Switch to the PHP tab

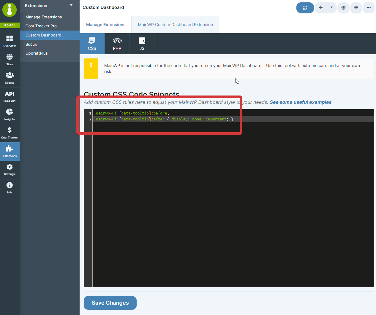[117, 44]
